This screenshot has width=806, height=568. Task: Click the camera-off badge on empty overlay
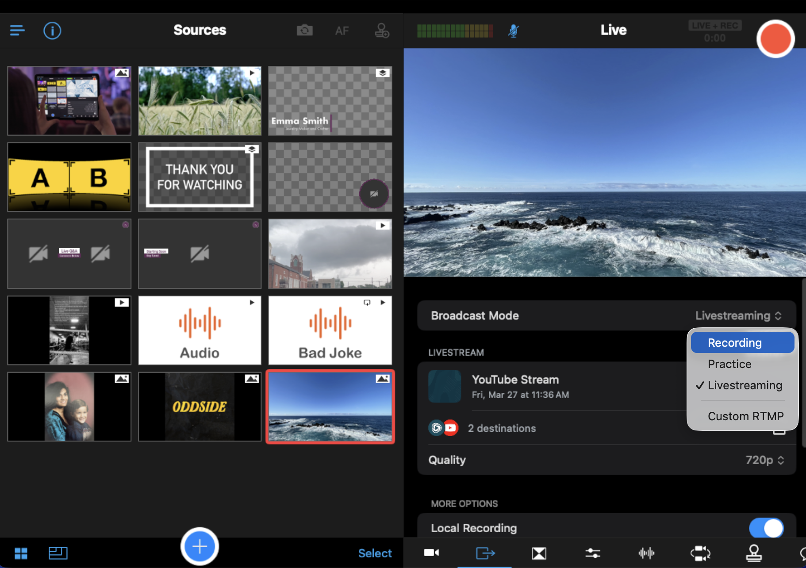(374, 194)
